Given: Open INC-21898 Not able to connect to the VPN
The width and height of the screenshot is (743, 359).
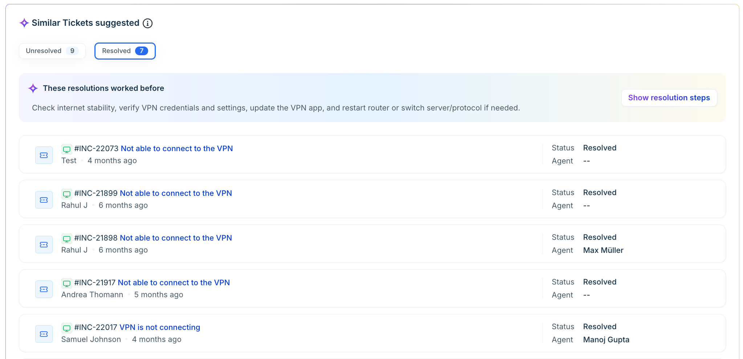Looking at the screenshot, I should click(176, 238).
